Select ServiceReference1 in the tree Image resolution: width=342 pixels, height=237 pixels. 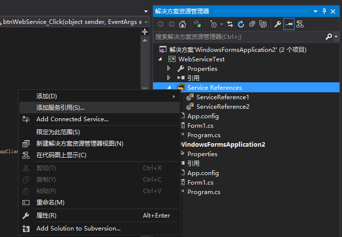(222, 97)
